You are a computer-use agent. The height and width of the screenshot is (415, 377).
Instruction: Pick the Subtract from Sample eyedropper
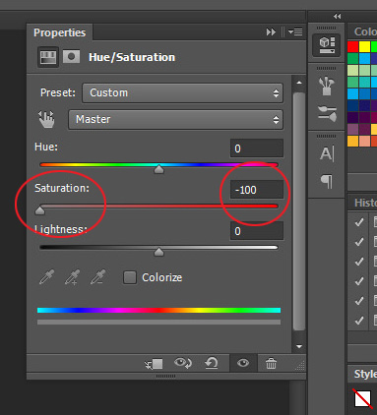[x=98, y=277]
